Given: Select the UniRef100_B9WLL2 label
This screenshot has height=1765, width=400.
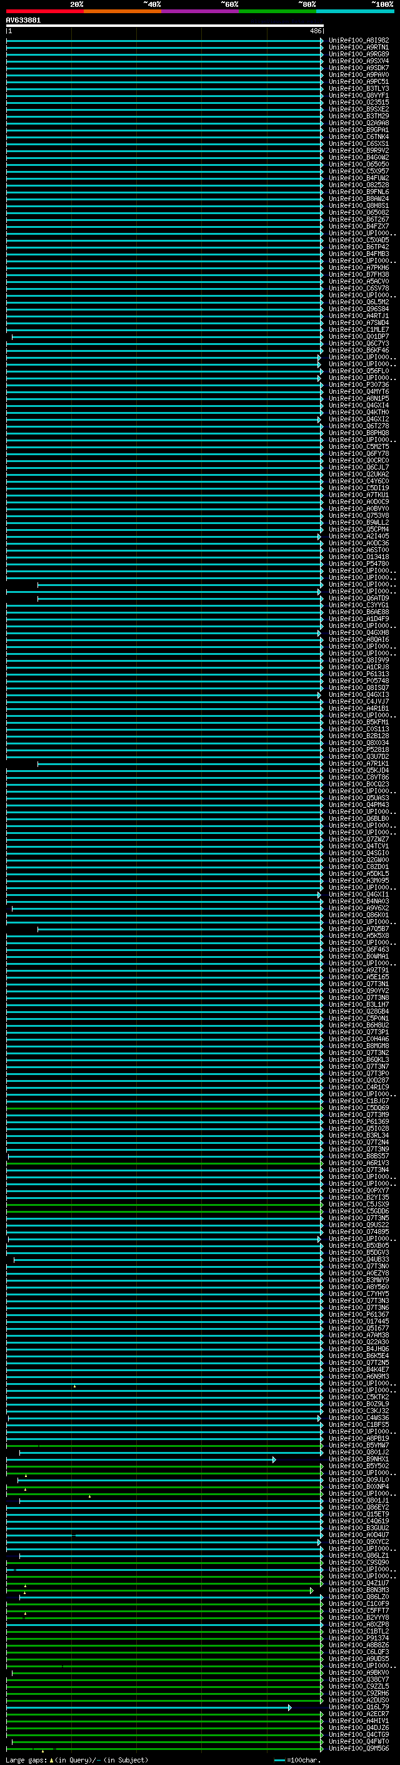Looking at the screenshot, I should tap(358, 523).
